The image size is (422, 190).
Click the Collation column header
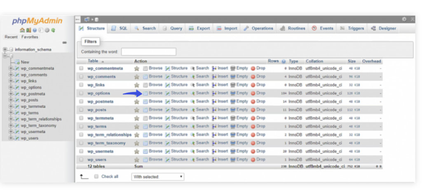314,61
